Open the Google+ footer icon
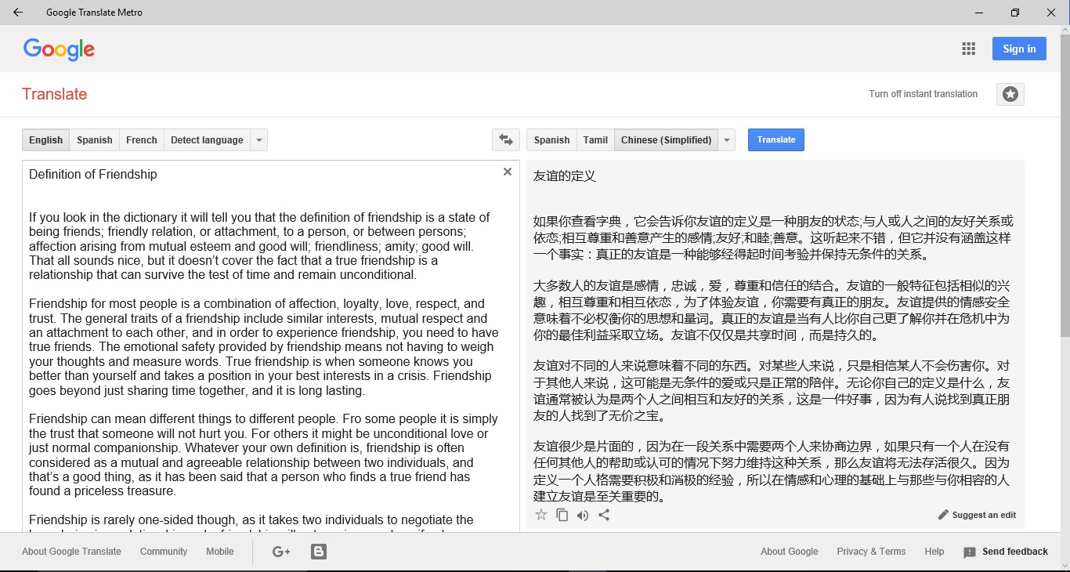The height and width of the screenshot is (572, 1070). click(281, 552)
